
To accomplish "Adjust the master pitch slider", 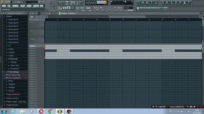I will tap(54, 6).
